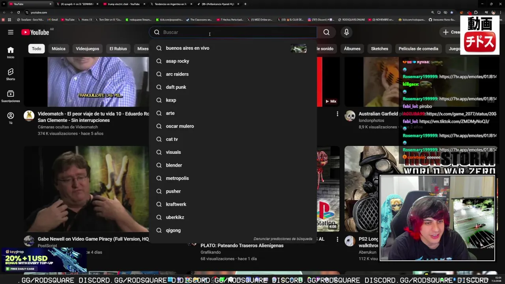The width and height of the screenshot is (505, 284).
Task: Choose suggestion 'blender'
Action: pos(233,165)
